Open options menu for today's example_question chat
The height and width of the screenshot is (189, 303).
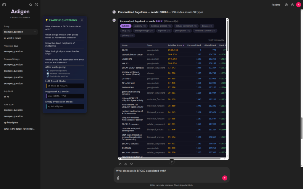tap(35, 32)
